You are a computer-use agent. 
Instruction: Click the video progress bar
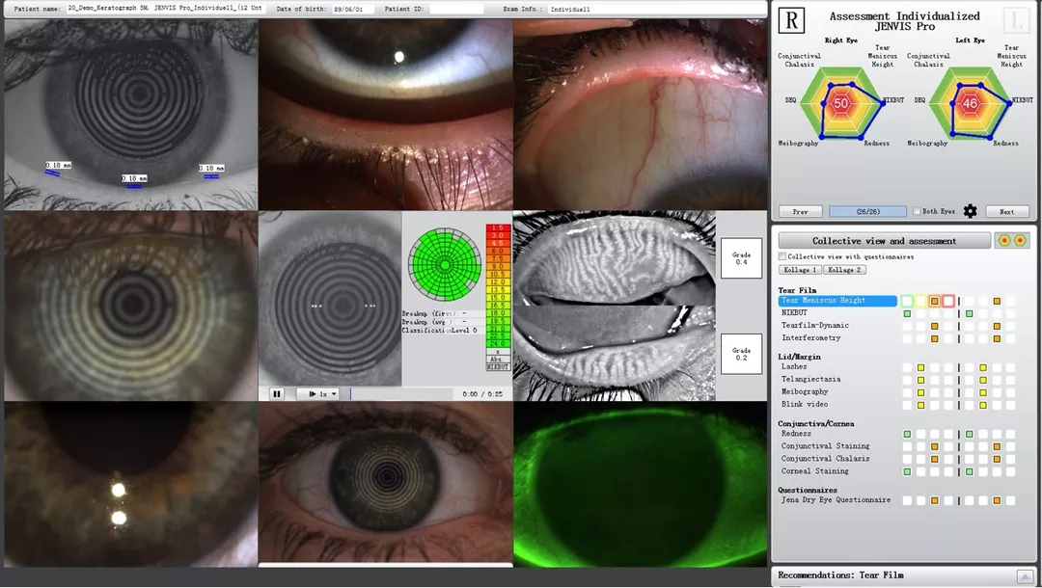click(400, 393)
